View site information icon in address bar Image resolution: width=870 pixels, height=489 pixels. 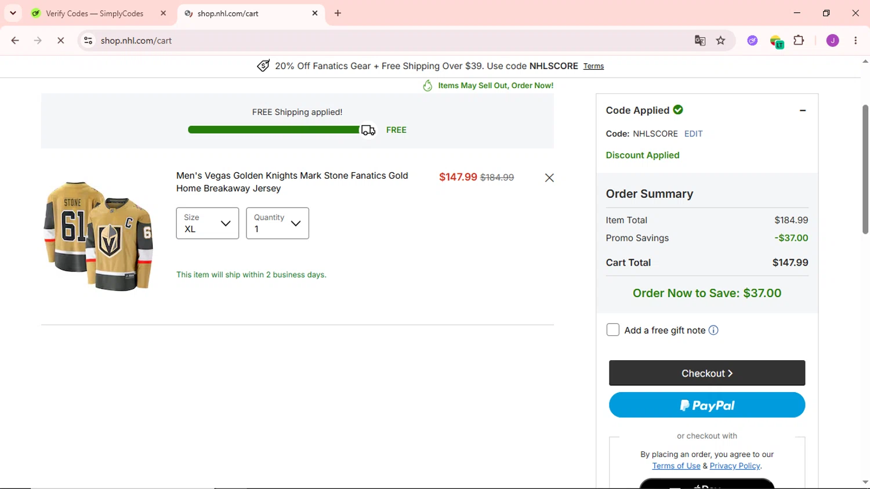pos(88,41)
